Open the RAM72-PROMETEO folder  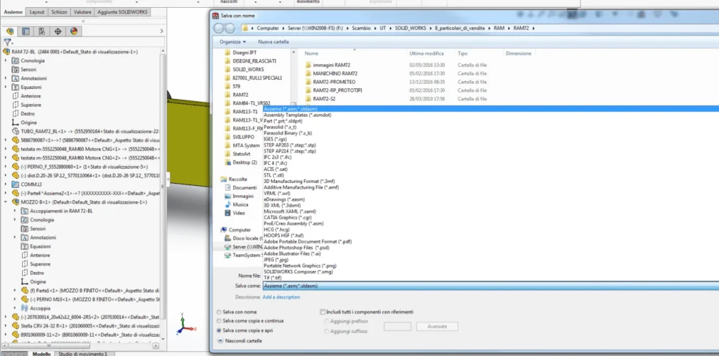click(x=334, y=82)
